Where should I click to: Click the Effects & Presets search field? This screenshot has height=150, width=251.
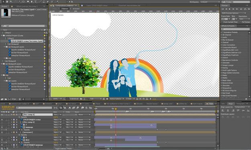pos(235,29)
